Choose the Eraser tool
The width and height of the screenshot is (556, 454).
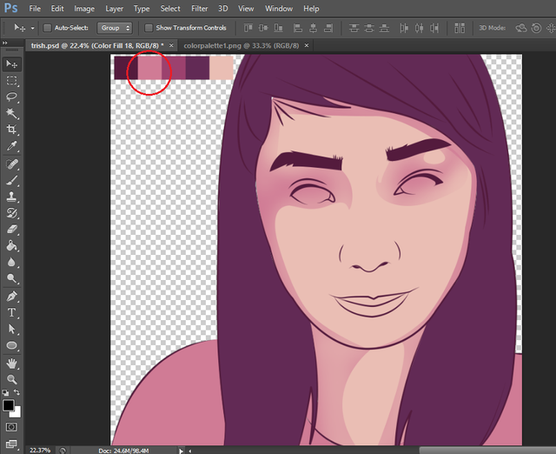(x=12, y=229)
